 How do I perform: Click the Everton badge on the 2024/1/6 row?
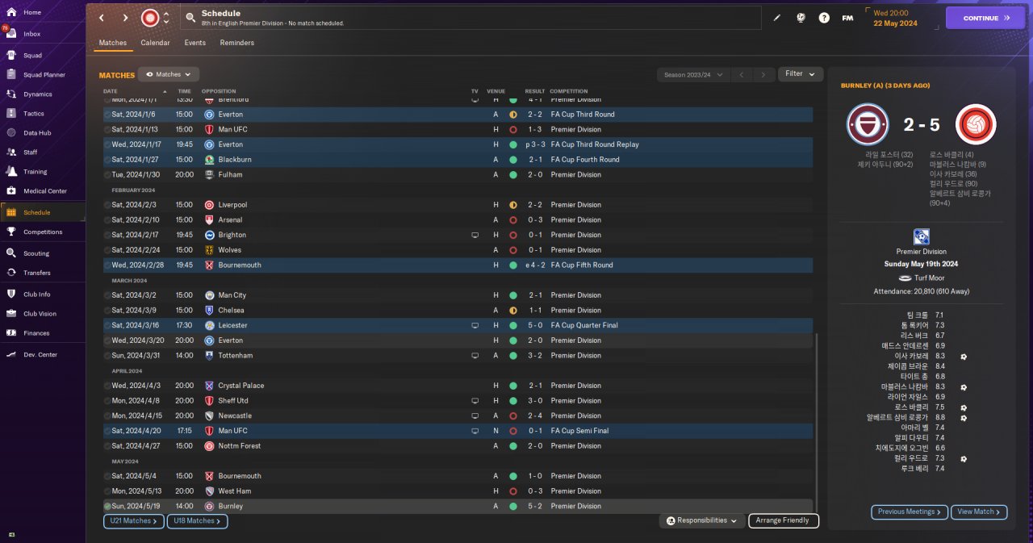[209, 115]
